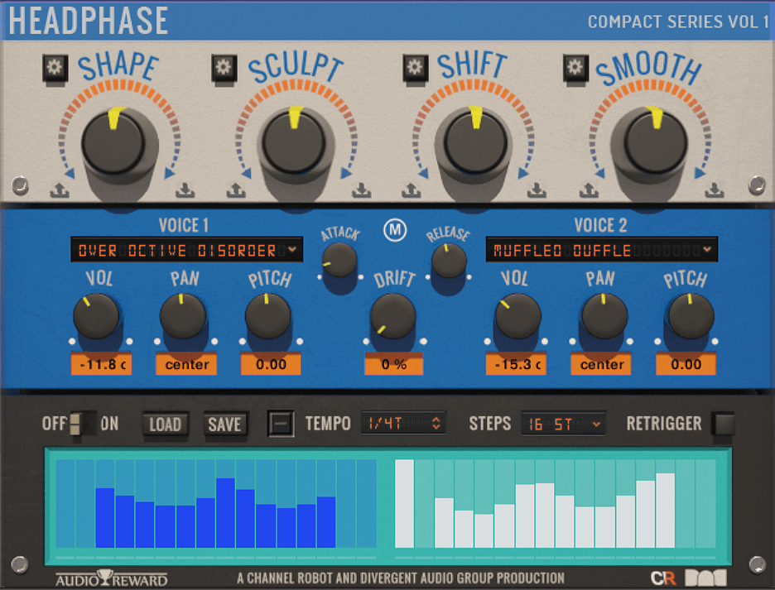Click the upload icon left of the SHAPE knob
This screenshot has height=590, width=775.
(x=60, y=190)
